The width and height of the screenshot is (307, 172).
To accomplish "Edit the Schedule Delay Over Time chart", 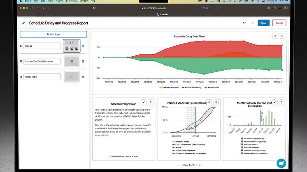I will [275, 36].
